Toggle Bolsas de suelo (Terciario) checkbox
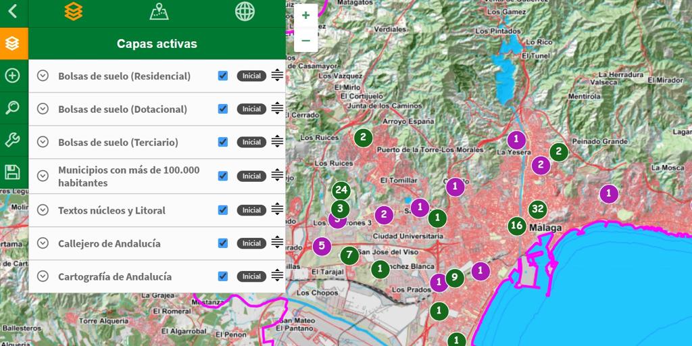Image resolution: width=692 pixels, height=346 pixels. tap(223, 142)
